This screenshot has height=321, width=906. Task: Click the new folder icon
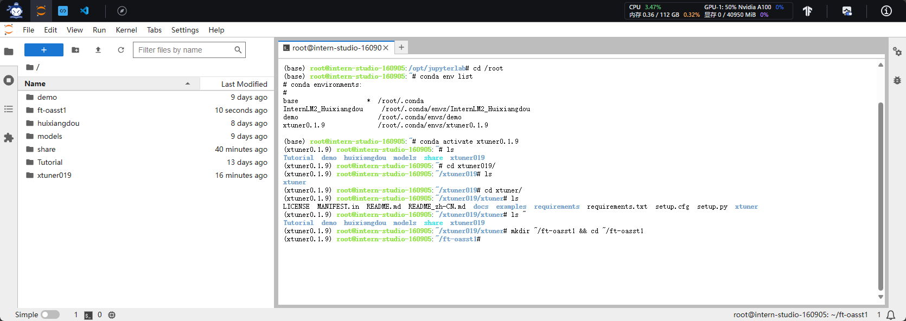coord(75,50)
